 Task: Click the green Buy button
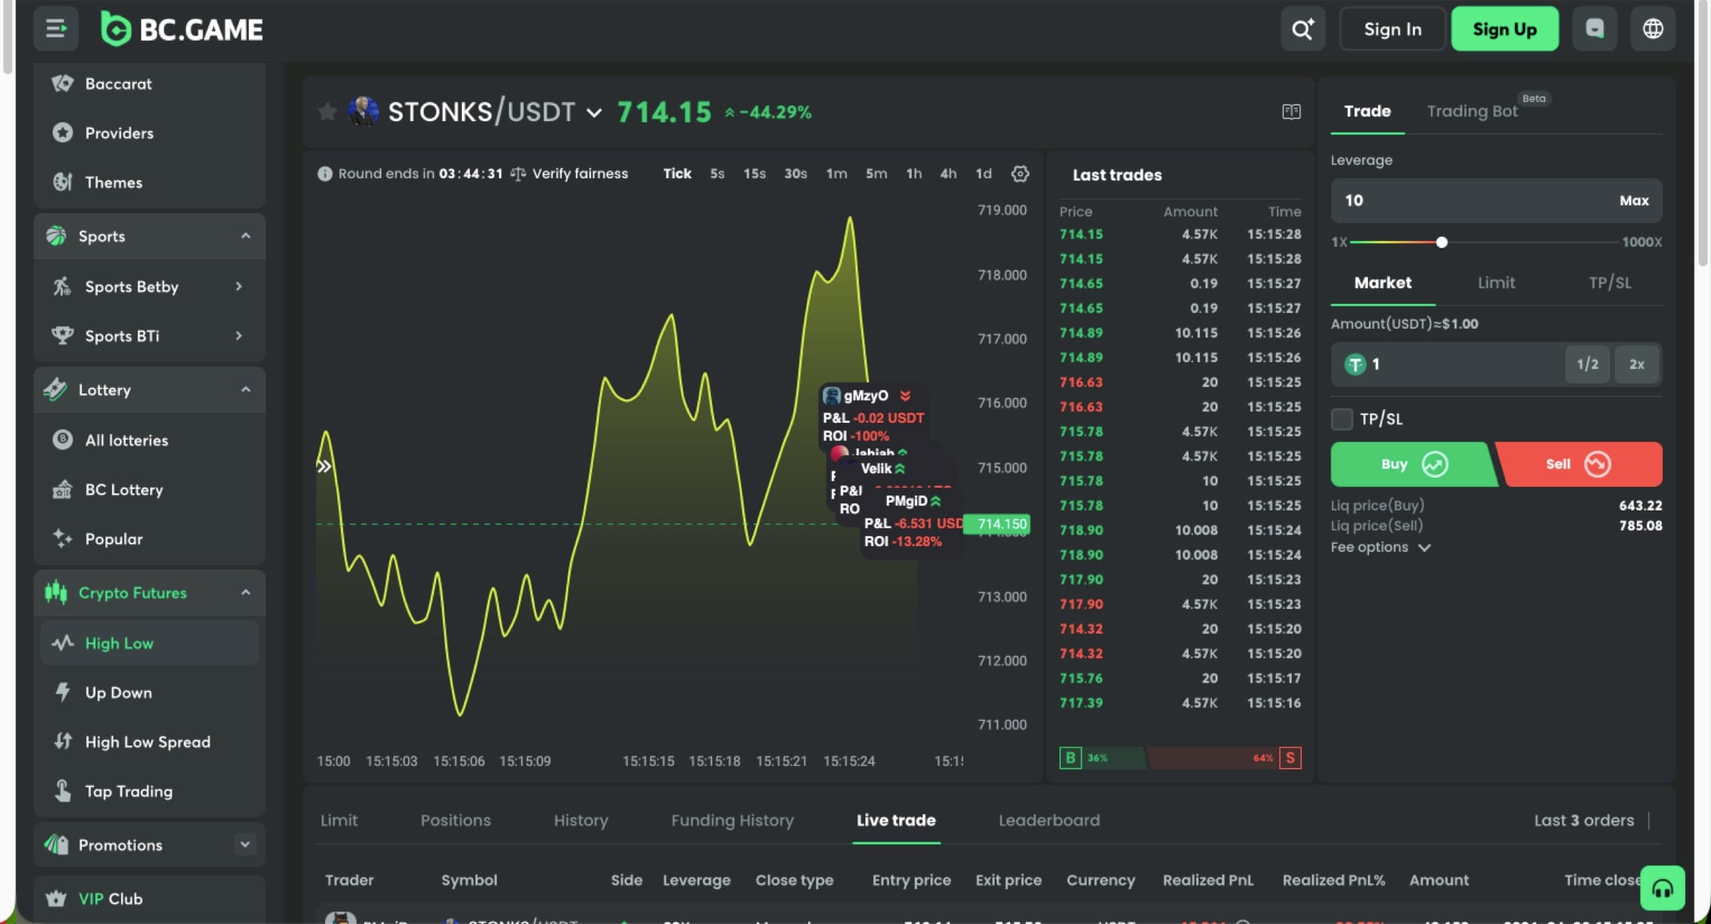click(x=1413, y=464)
